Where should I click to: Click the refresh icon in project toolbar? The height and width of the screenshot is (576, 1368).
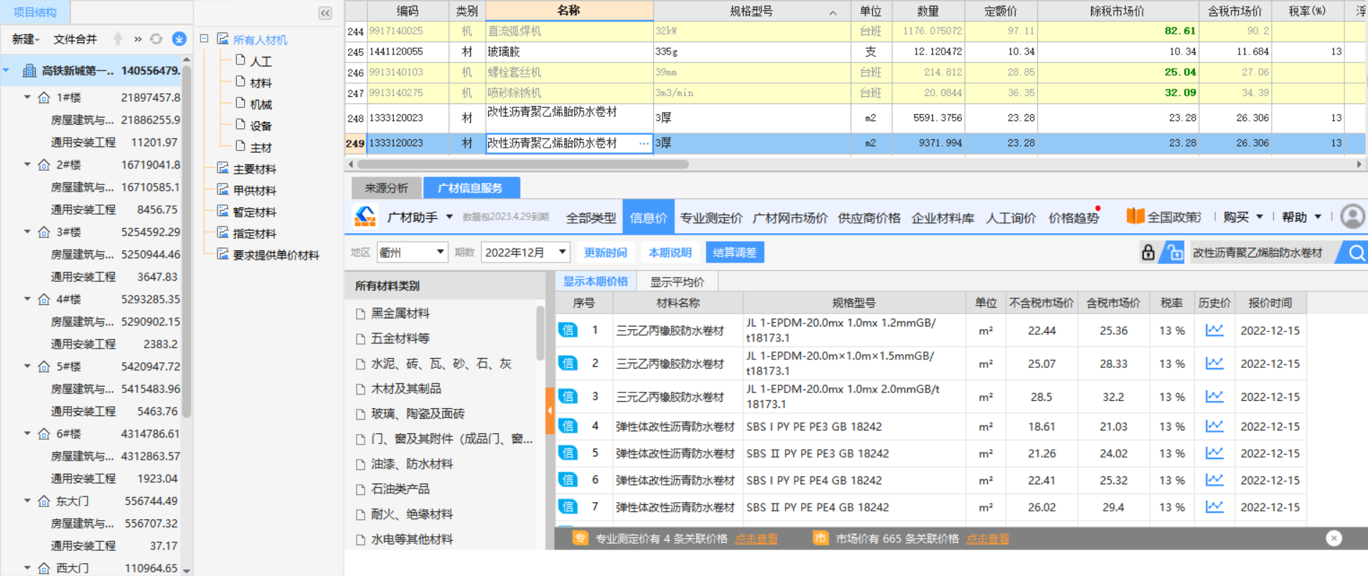(x=156, y=39)
